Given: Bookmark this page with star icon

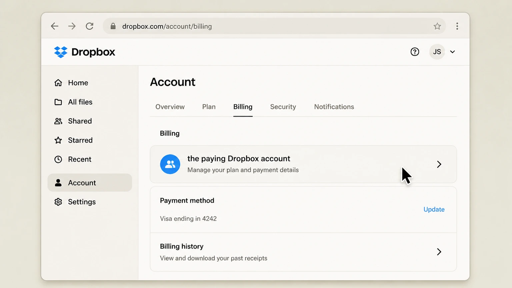Looking at the screenshot, I should point(437,26).
